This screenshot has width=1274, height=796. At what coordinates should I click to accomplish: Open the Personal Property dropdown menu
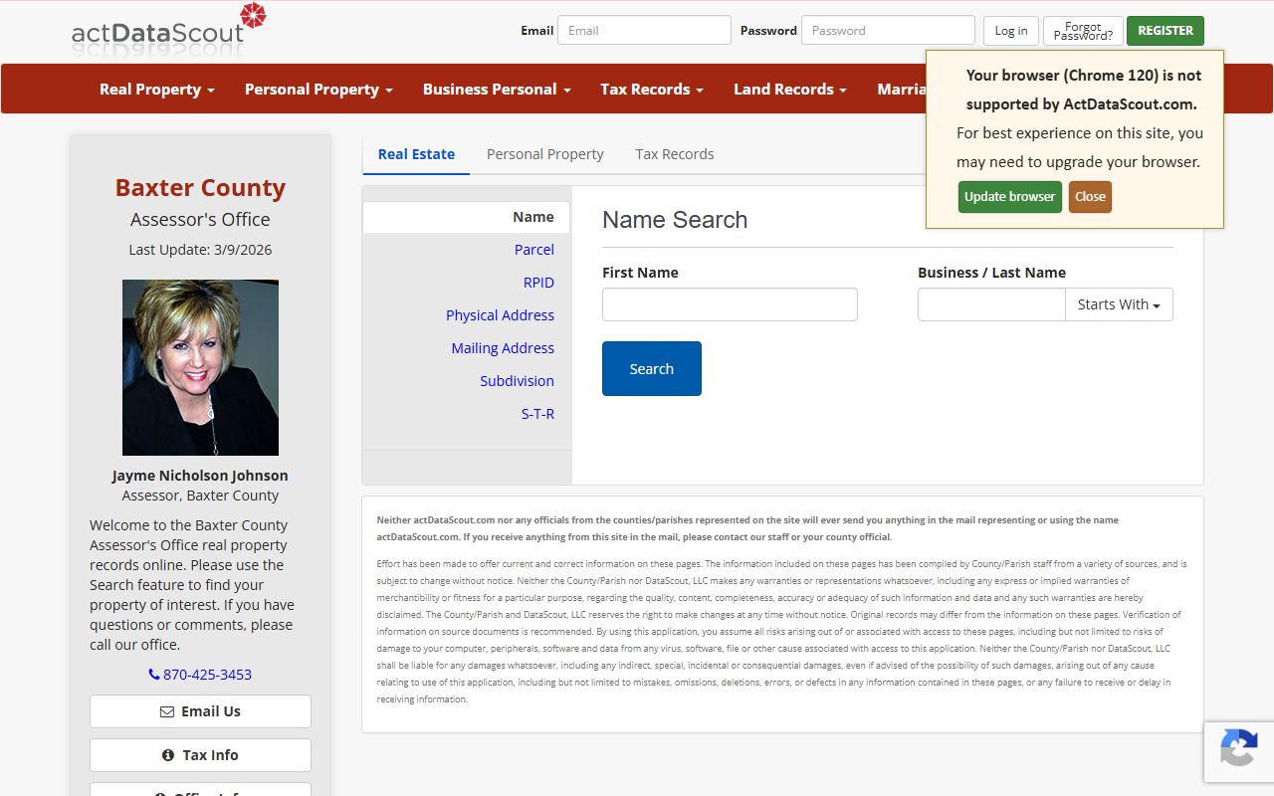(x=318, y=89)
